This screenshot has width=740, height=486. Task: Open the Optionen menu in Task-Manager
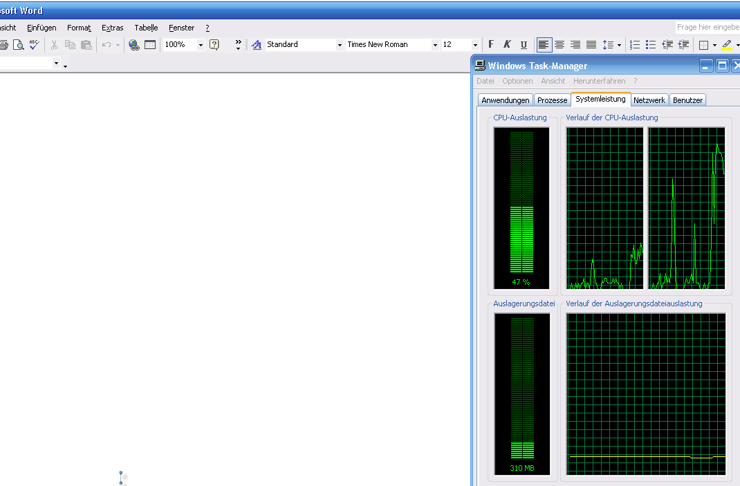[x=517, y=81]
